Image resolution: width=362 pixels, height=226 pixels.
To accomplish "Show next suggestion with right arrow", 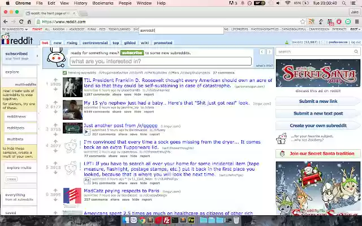I will 269,51.
